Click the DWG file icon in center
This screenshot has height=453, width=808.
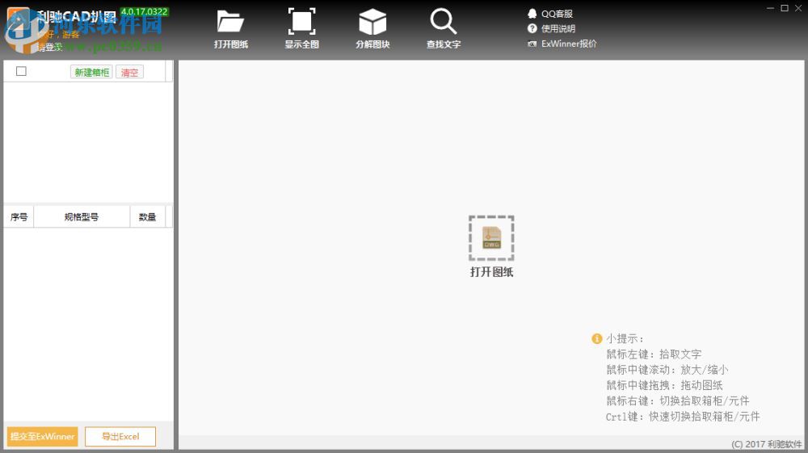point(491,238)
